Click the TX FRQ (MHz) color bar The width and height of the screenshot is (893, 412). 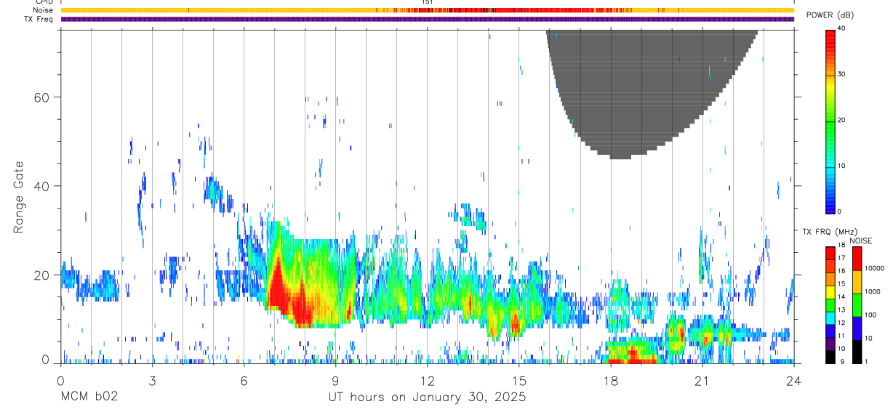click(x=830, y=305)
